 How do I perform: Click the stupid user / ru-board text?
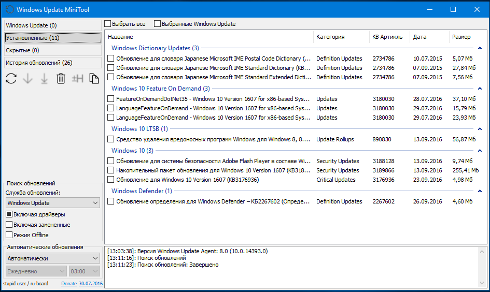(25, 284)
